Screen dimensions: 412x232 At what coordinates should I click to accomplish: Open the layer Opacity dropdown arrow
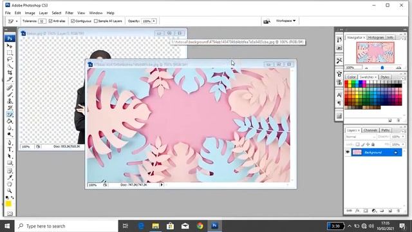click(403, 137)
